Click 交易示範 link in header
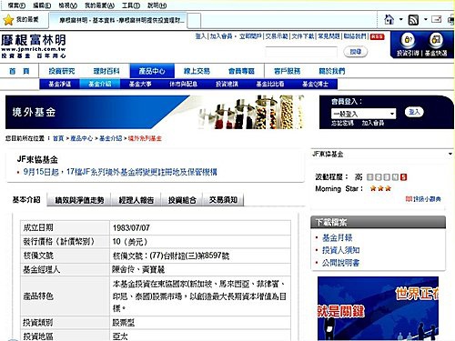Screen dimensions: 455x341 coord(277,36)
